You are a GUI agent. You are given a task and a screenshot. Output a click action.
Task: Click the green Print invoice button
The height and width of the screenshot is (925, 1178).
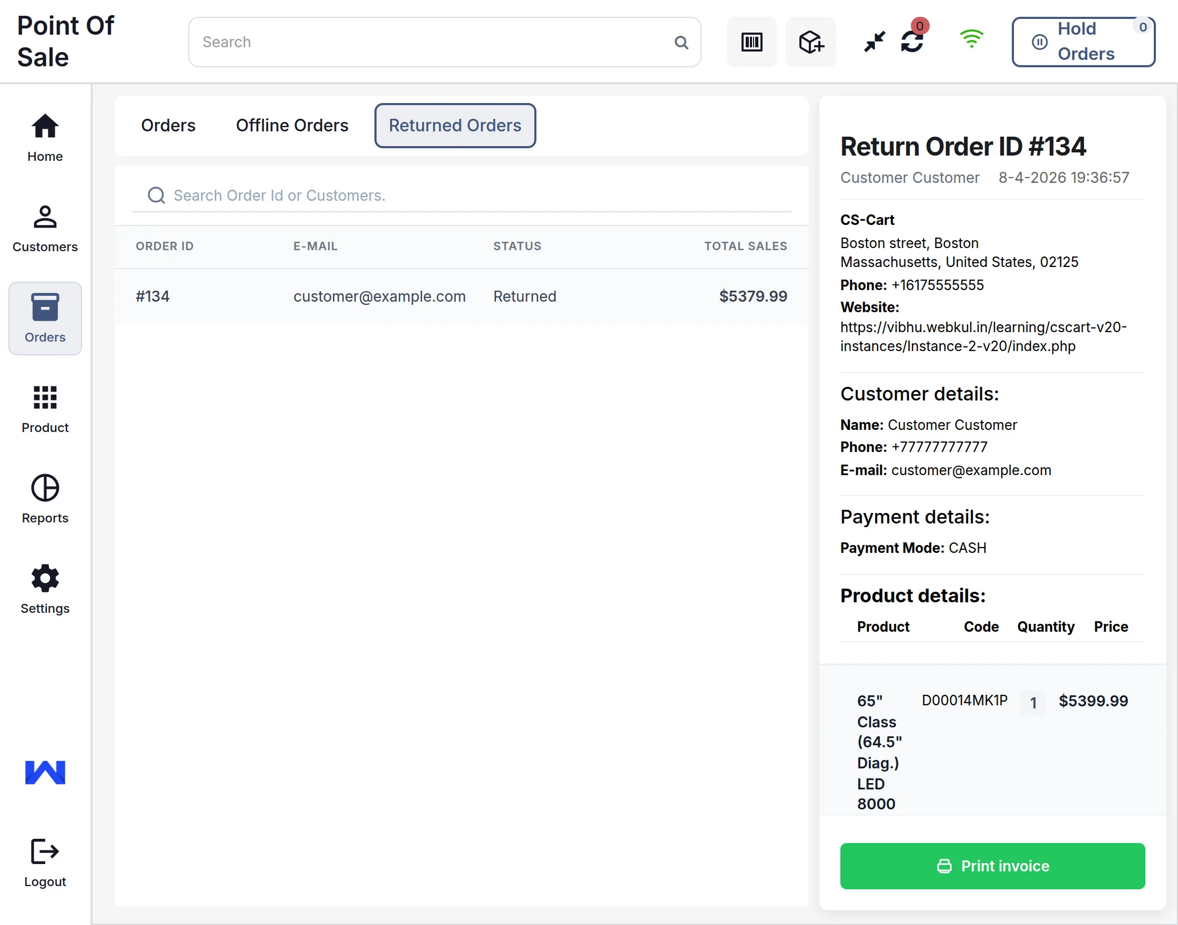click(x=992, y=866)
